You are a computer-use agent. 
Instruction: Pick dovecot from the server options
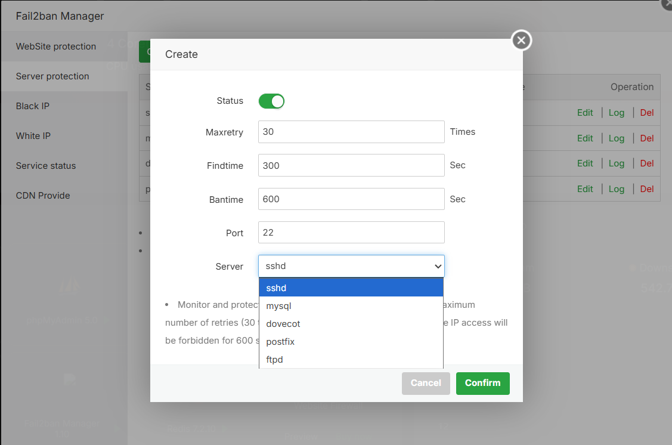351,324
